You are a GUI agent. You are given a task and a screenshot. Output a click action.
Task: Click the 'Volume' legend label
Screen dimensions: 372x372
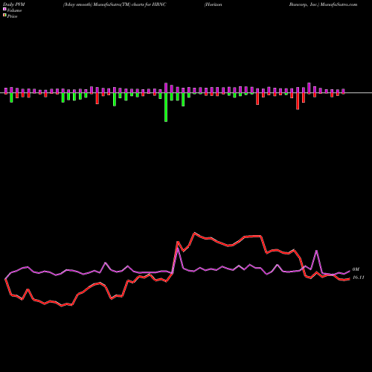pyautogui.click(x=14, y=10)
